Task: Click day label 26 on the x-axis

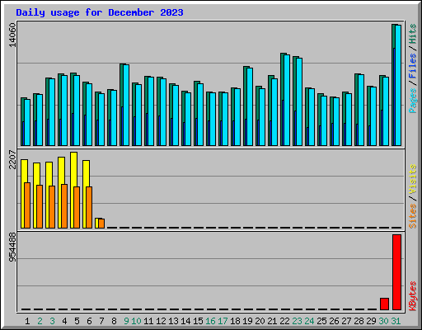Action: pyautogui.click(x=334, y=321)
